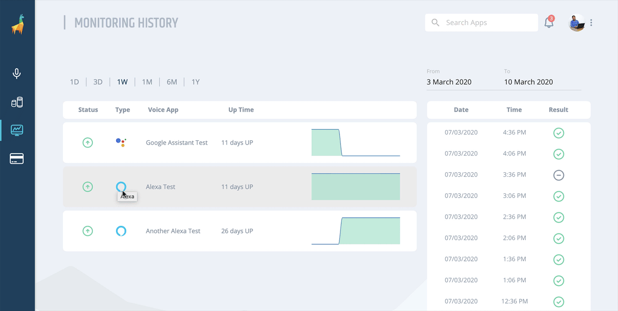The height and width of the screenshot is (311, 618).
Task: Click the 3:06 PM result check icon
Action: coord(559,196)
